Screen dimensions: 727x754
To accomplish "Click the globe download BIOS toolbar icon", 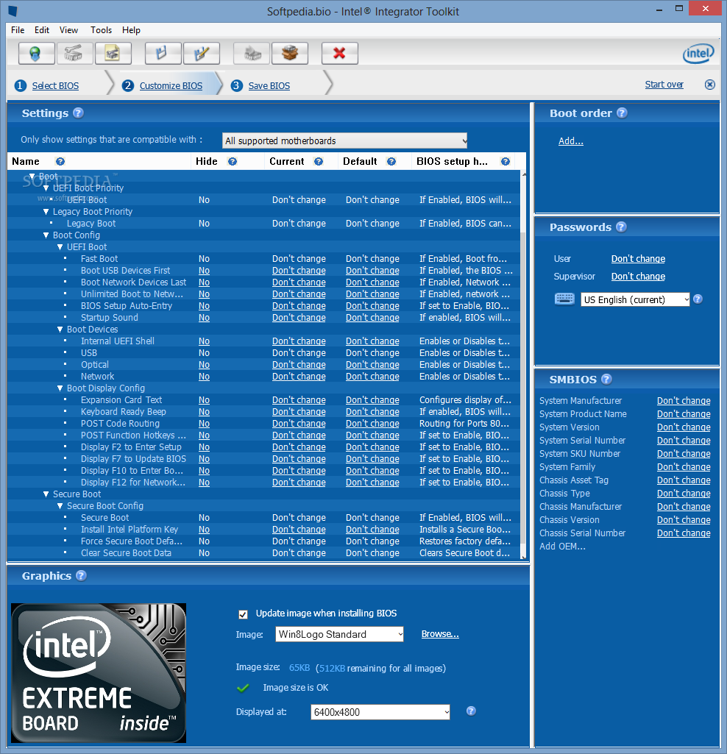I will coord(37,54).
